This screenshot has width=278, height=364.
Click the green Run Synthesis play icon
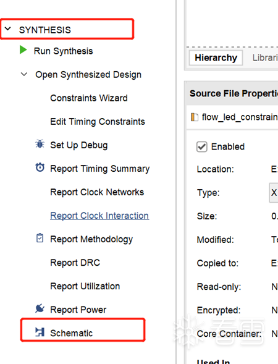click(23, 50)
